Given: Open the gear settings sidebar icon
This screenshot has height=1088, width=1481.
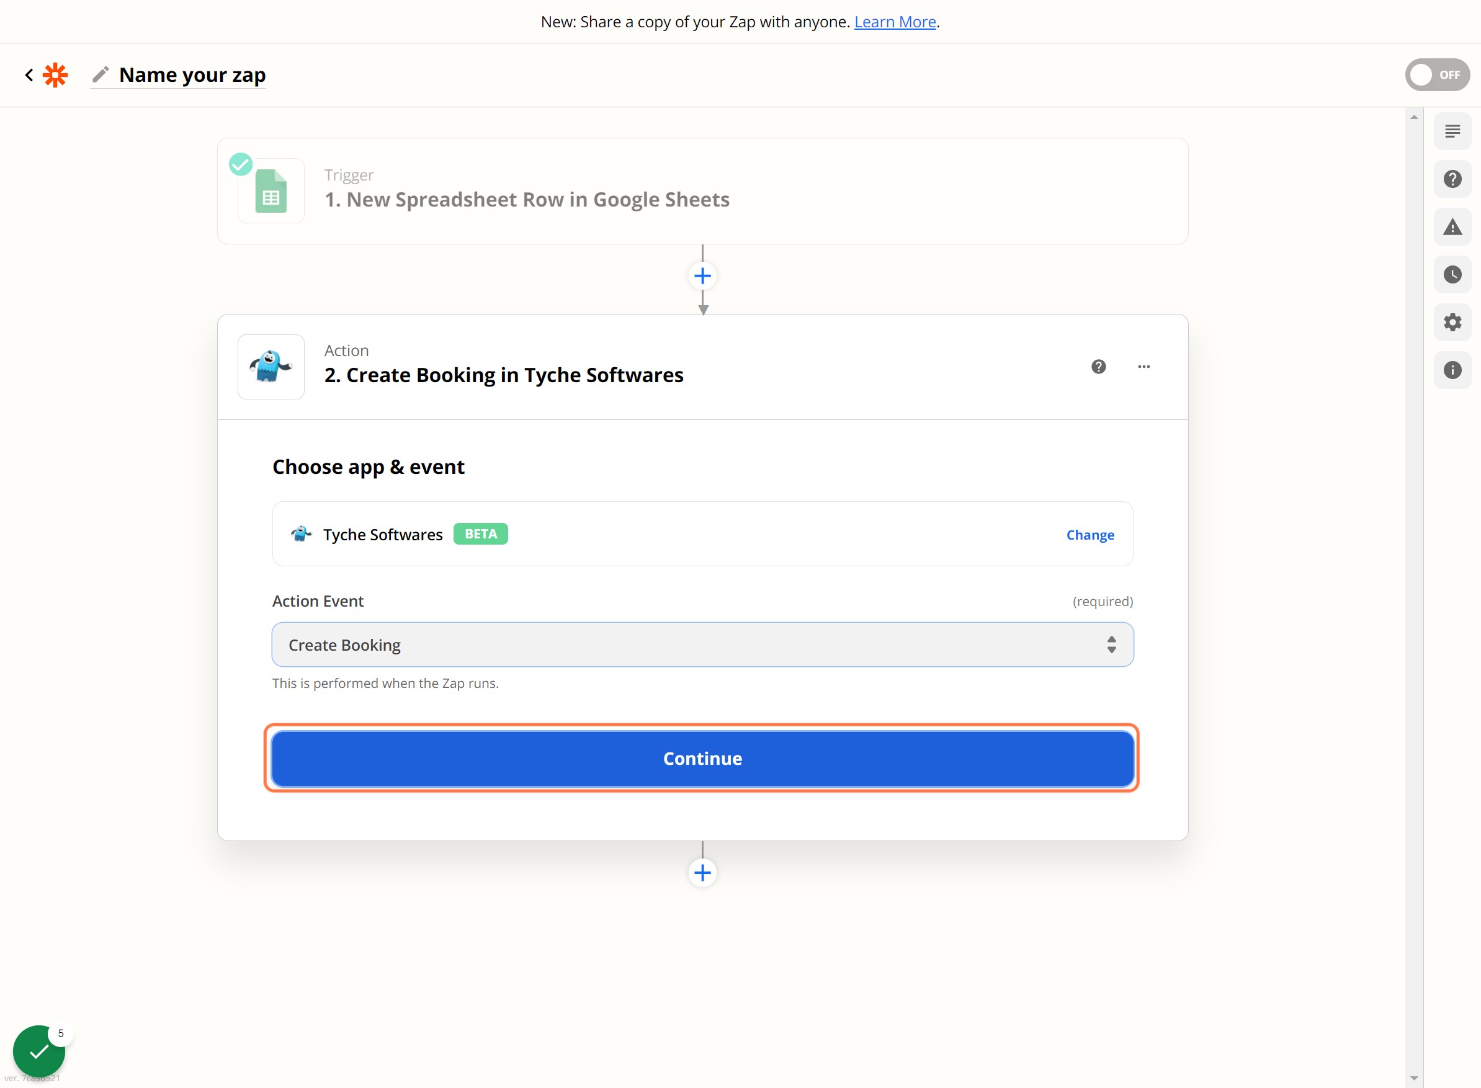Looking at the screenshot, I should click(x=1452, y=323).
